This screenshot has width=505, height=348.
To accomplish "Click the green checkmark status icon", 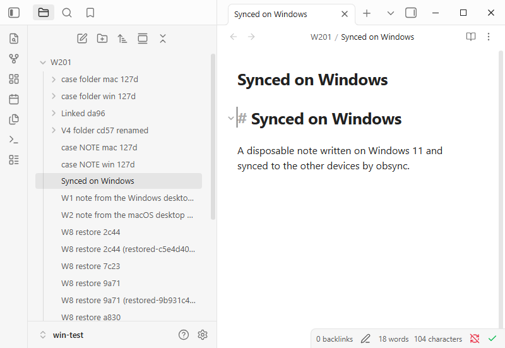I will click(492, 339).
